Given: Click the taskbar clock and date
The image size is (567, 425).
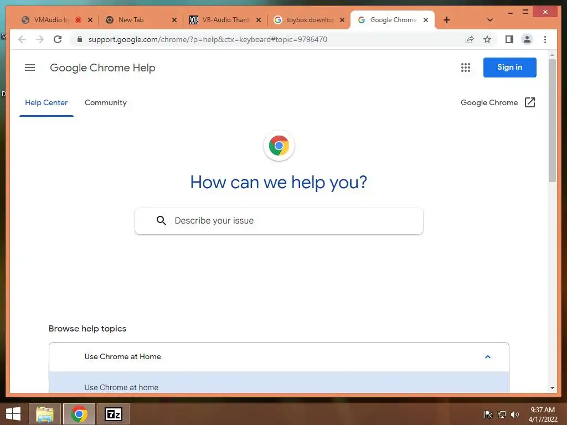Looking at the screenshot, I should (543, 414).
